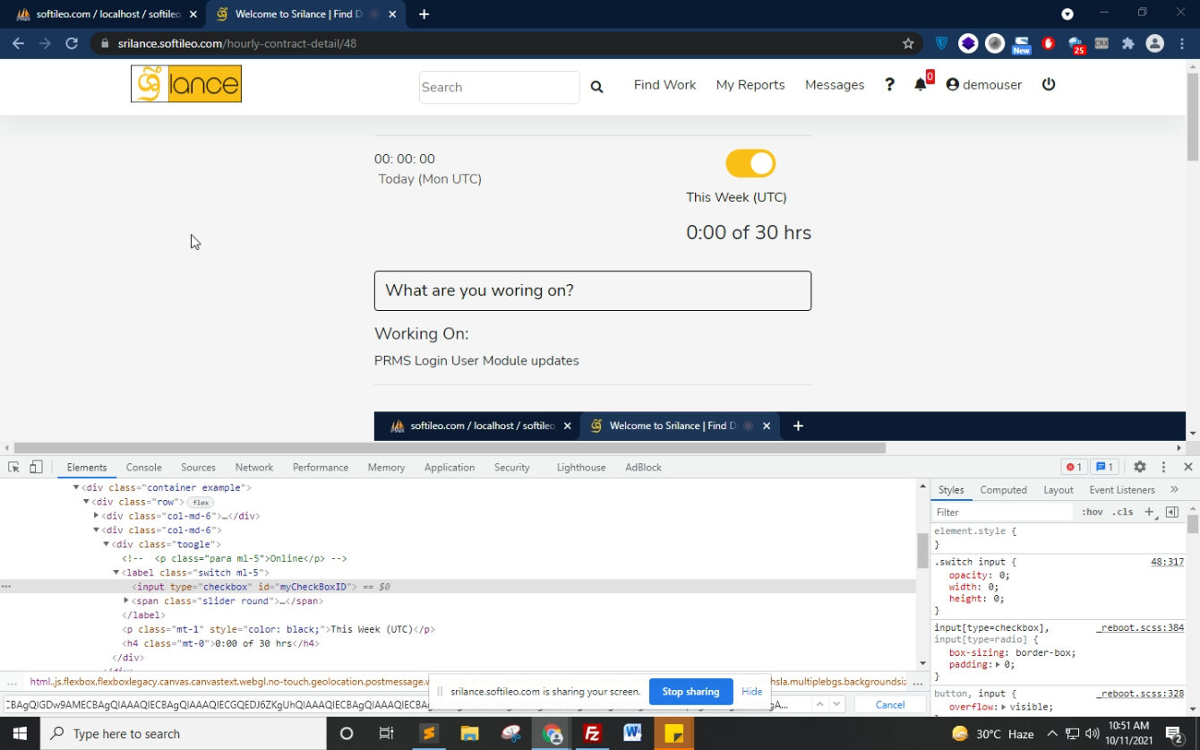
Task: Click the help question mark icon
Action: [x=889, y=84]
